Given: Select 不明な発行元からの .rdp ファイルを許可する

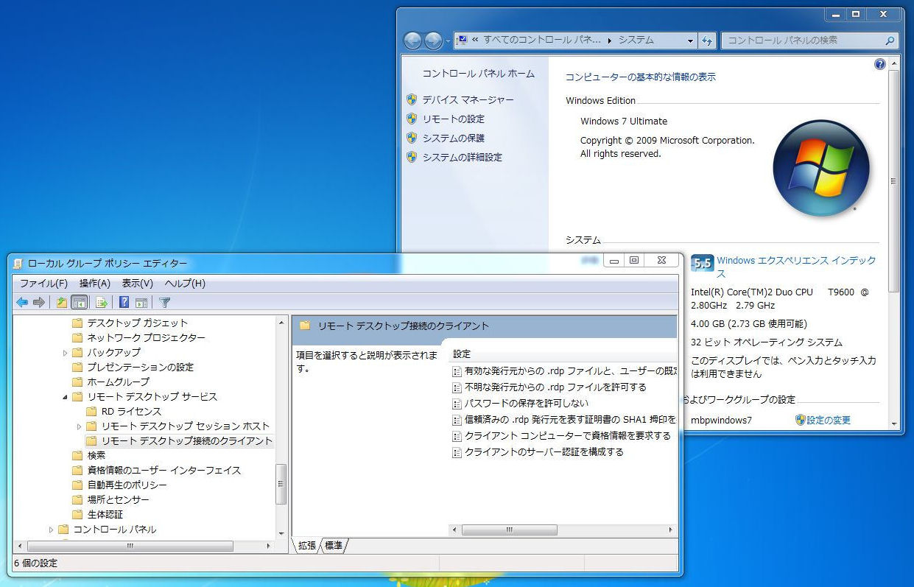Looking at the screenshot, I should [x=555, y=387].
